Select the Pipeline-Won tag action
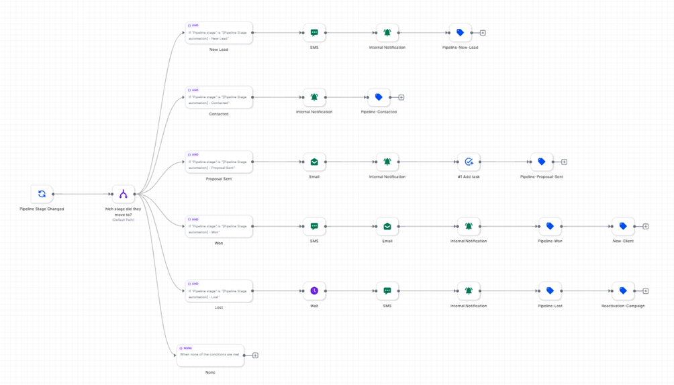 (550, 227)
